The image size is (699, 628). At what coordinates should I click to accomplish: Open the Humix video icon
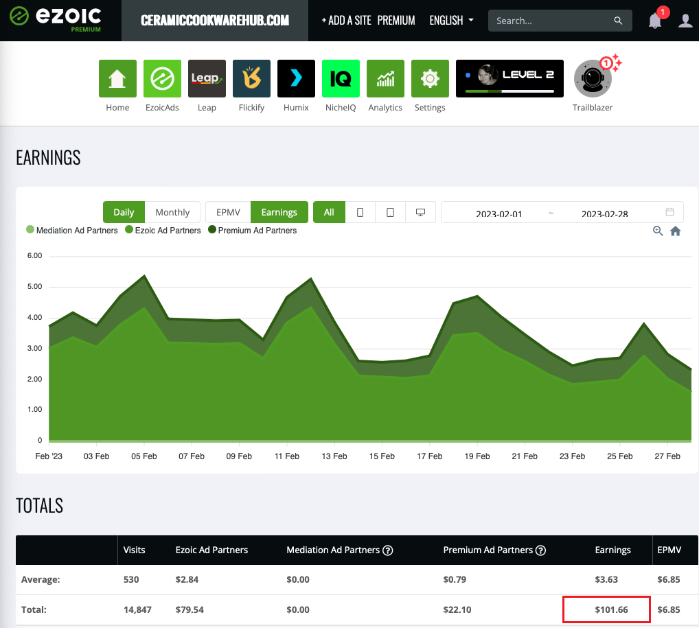296,78
